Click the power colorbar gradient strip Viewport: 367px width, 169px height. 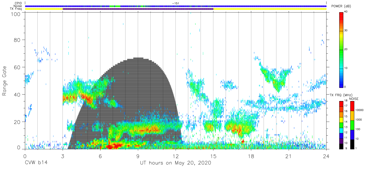pyautogui.click(x=342, y=49)
